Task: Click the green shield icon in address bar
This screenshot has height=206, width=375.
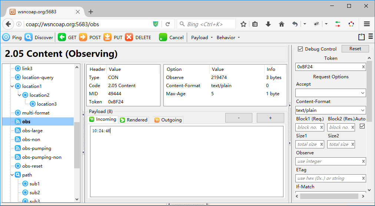Action: coord(156,24)
